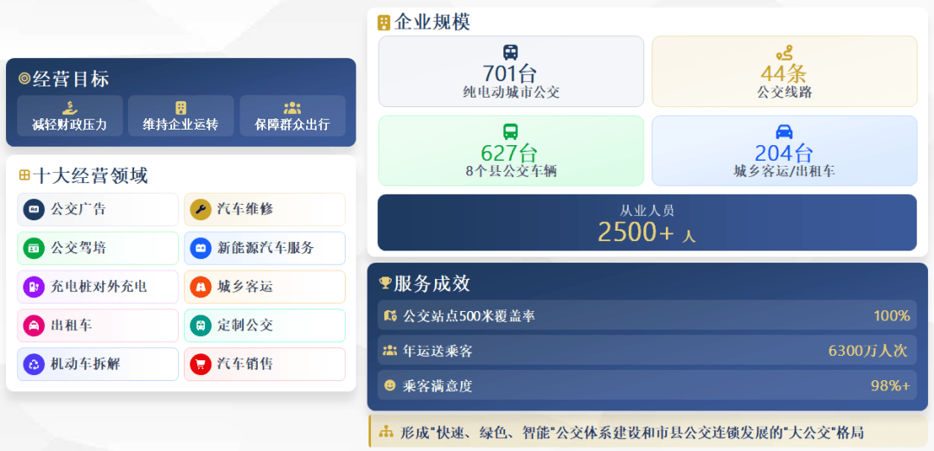Click the bus icon above 701台
The height and width of the screenshot is (451, 934).
[x=510, y=52]
